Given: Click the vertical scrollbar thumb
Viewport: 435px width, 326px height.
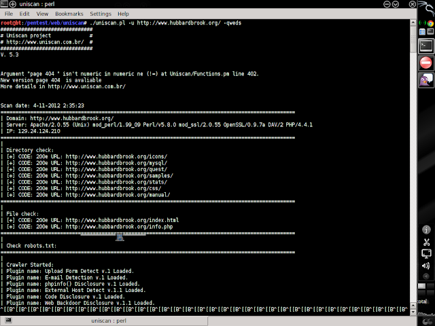Looking at the screenshot, I should (413, 40).
